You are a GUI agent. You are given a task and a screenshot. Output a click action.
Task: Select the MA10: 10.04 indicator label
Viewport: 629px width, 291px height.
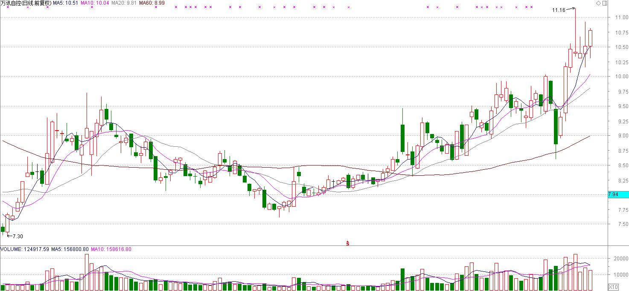(x=94, y=3)
